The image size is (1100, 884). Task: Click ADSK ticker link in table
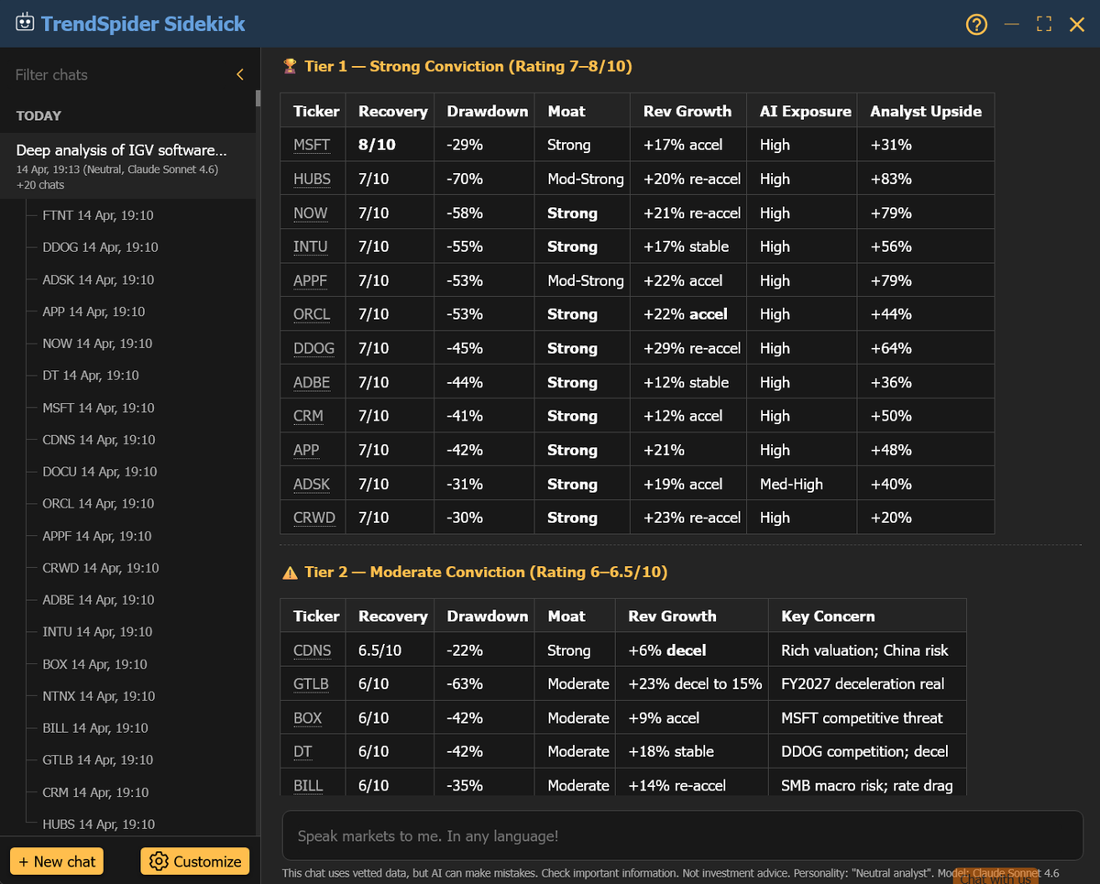coord(312,484)
